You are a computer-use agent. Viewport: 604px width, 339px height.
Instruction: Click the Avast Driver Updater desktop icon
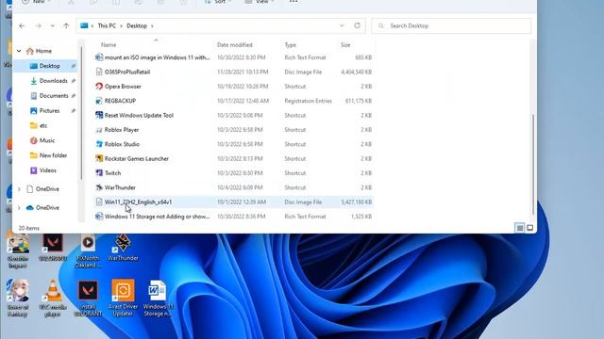[x=123, y=298]
